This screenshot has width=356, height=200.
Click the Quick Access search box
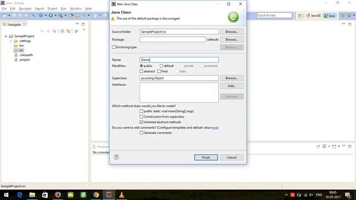tap(274, 15)
